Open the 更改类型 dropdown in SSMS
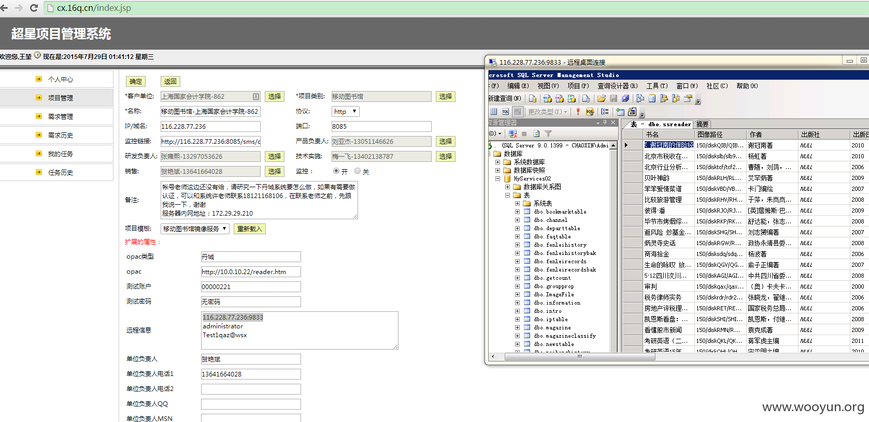This screenshot has width=869, height=422. [x=548, y=111]
